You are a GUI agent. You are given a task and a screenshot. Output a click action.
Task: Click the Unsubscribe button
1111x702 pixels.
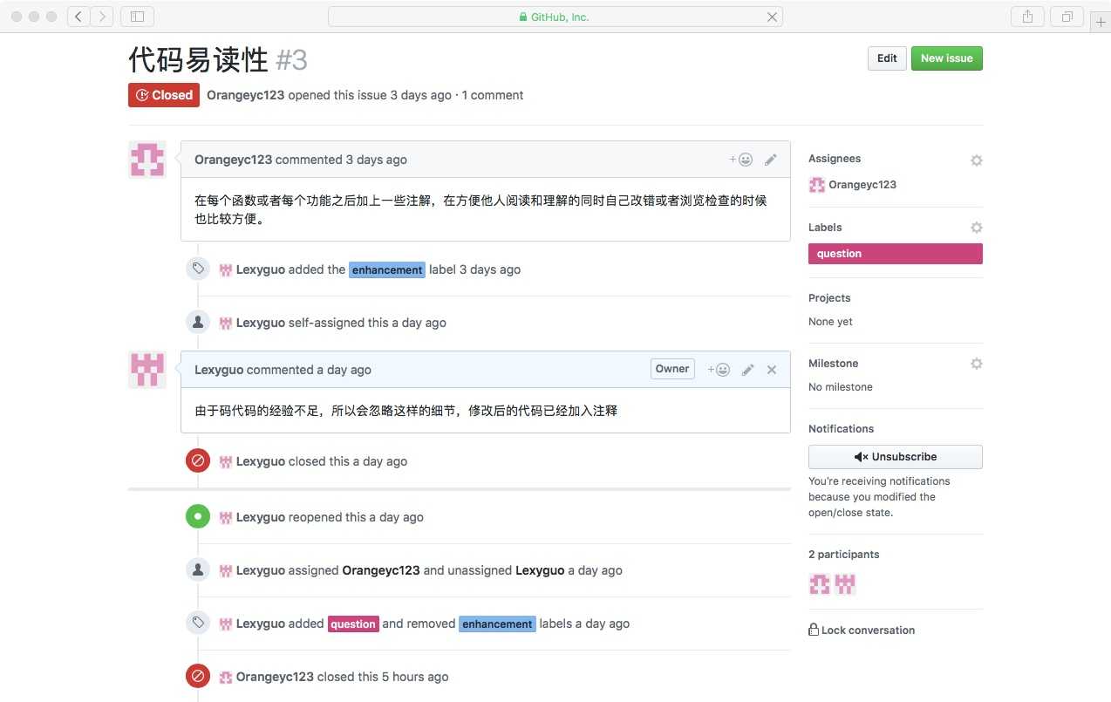896,457
